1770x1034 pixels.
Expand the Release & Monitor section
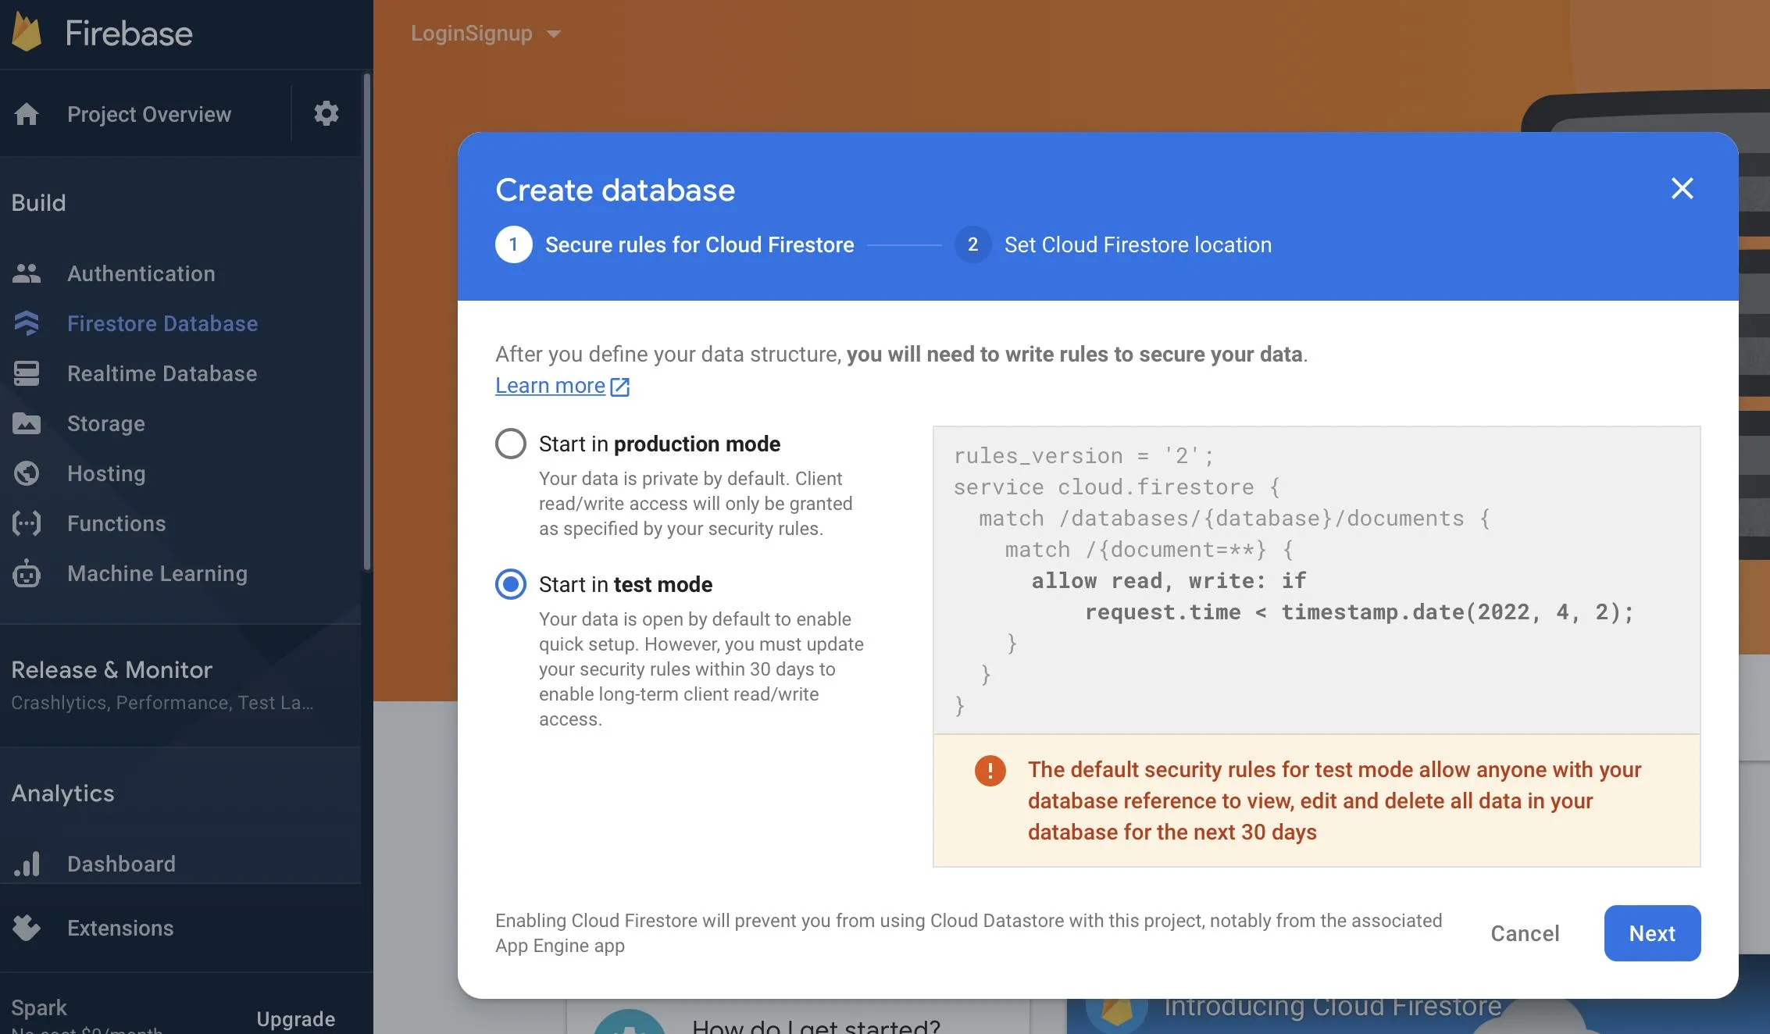point(112,670)
